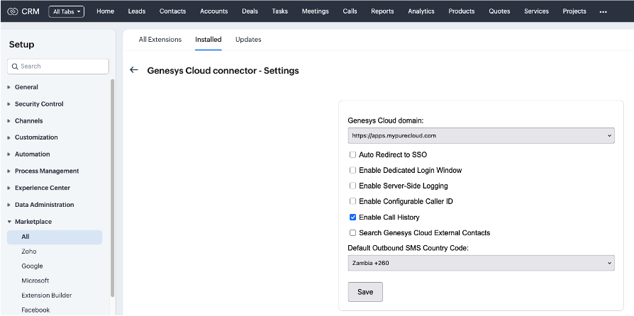
Task: Go to Analytics in the top navigation
Action: click(421, 11)
